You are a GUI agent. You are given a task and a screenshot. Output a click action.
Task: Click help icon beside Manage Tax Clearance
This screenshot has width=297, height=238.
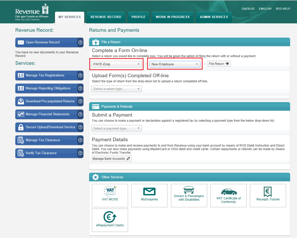[80, 140]
